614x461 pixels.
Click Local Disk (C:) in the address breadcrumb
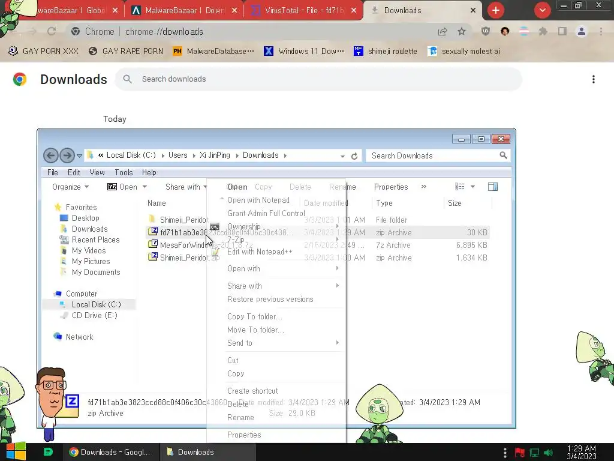[x=131, y=155]
